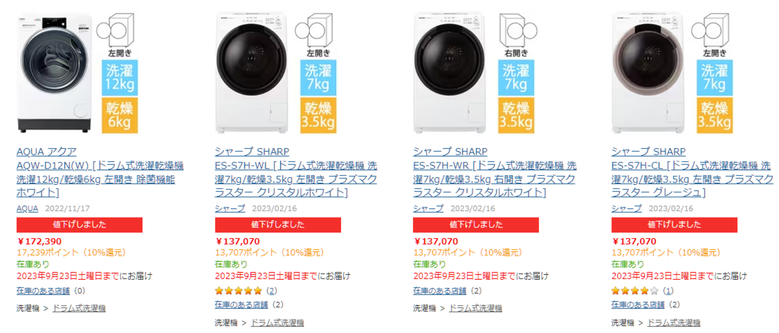Click the five-star rating of ES-S7H-WL
Image resolution: width=779 pixels, height=333 pixels.
(239, 291)
